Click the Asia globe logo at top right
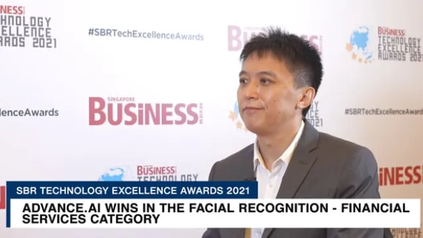This screenshot has height=238, width=423. 360,44
